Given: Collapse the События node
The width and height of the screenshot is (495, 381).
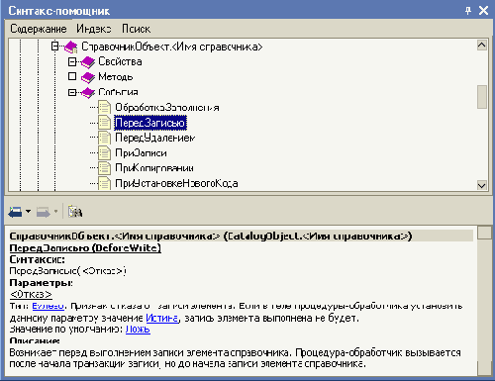Looking at the screenshot, I should point(72,92).
